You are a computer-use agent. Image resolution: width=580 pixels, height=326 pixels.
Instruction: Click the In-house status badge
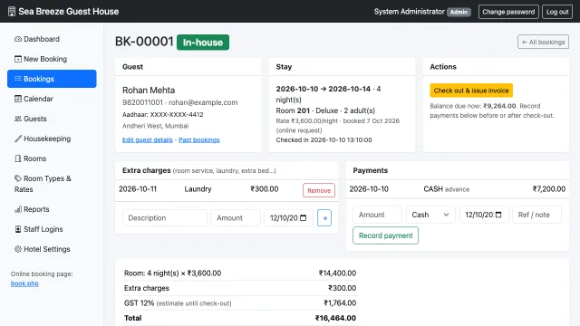point(203,43)
